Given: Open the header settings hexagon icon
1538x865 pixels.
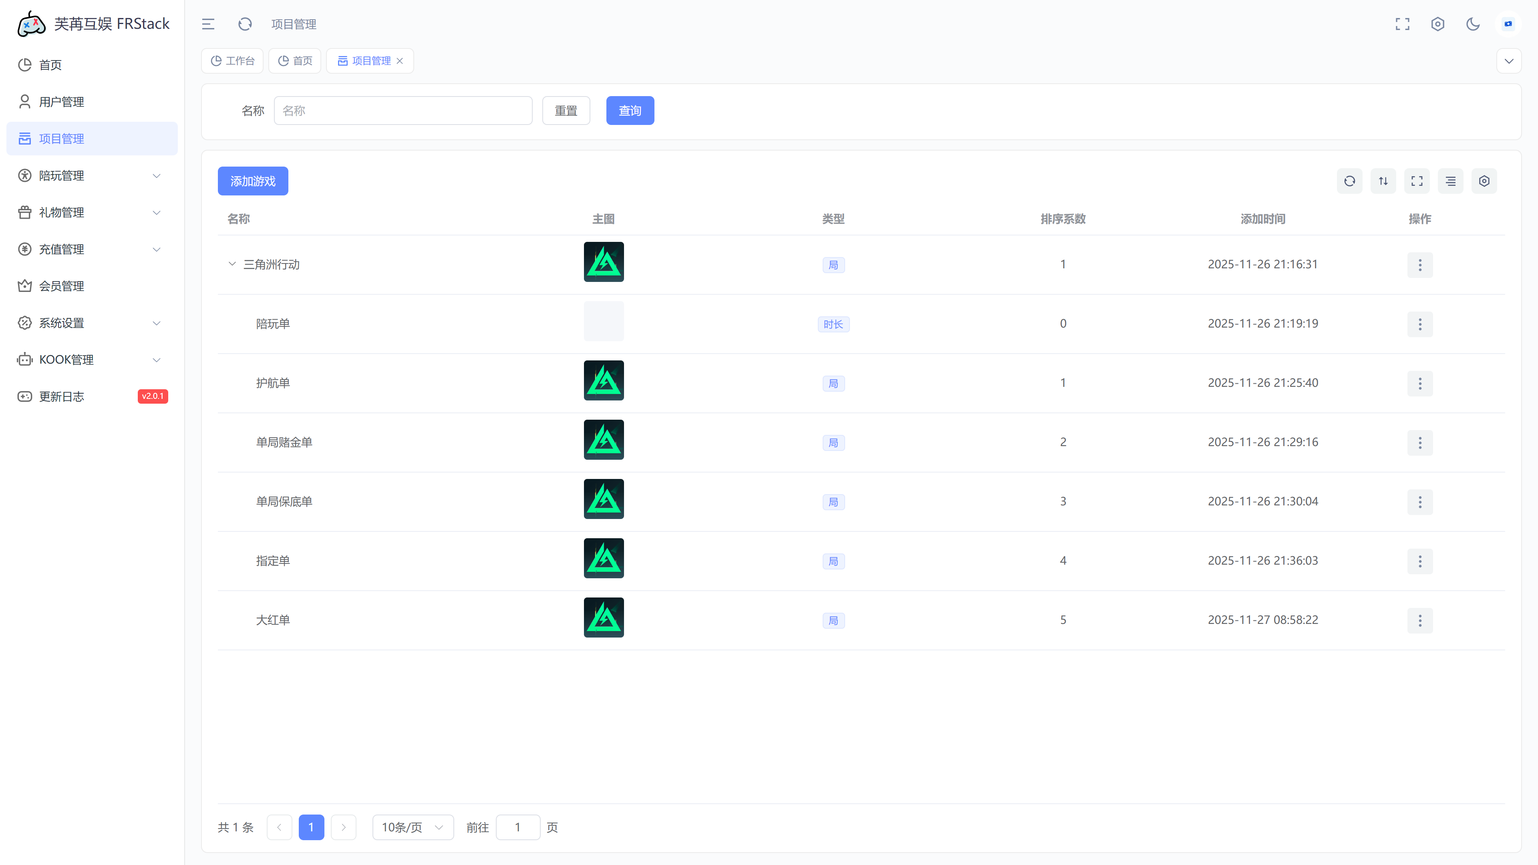Looking at the screenshot, I should tap(1437, 24).
